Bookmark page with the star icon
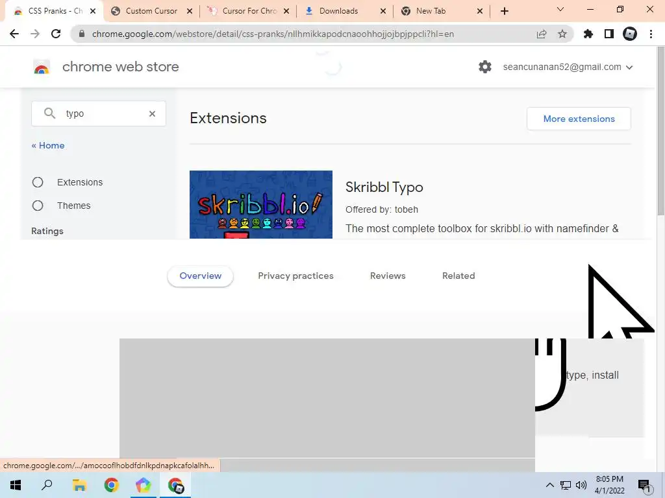The width and height of the screenshot is (665, 498). click(x=562, y=34)
